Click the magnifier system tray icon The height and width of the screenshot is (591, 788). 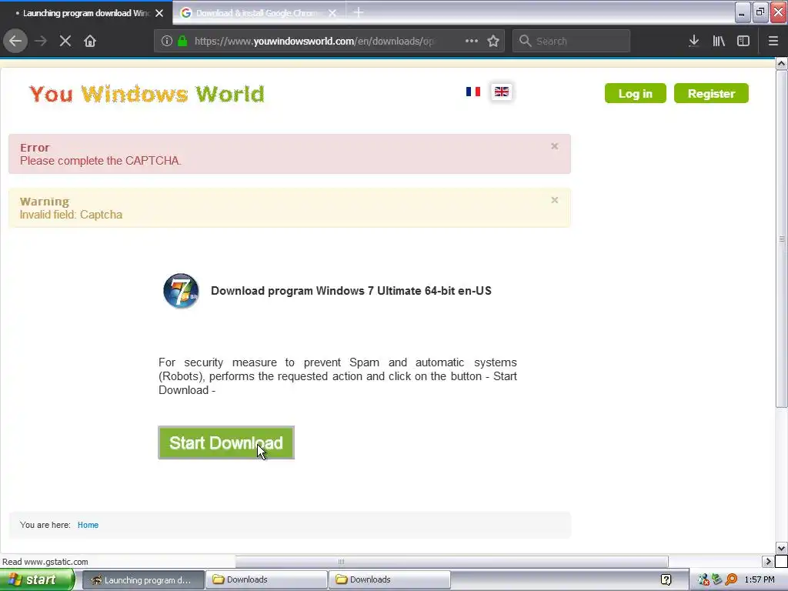(731, 580)
